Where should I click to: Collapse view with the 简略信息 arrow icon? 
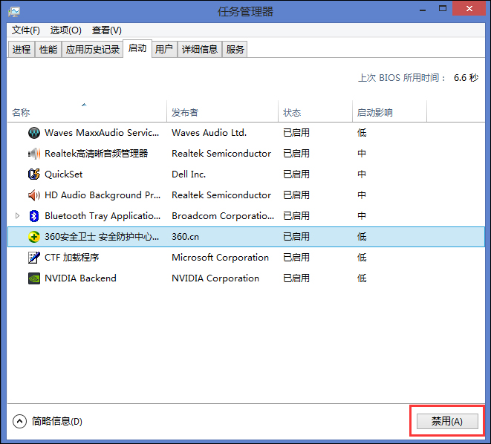point(19,422)
